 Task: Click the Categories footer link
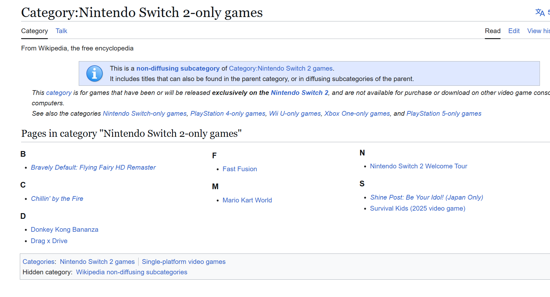39,262
